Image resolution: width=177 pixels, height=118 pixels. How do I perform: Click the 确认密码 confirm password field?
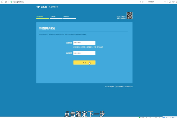[84, 53]
